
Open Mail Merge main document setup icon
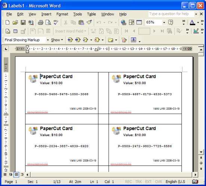(x=8, y=31)
